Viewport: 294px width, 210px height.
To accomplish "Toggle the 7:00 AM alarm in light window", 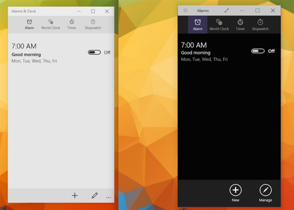I will click(x=94, y=52).
